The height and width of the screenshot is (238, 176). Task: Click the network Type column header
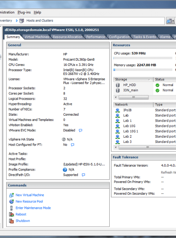click(165, 105)
